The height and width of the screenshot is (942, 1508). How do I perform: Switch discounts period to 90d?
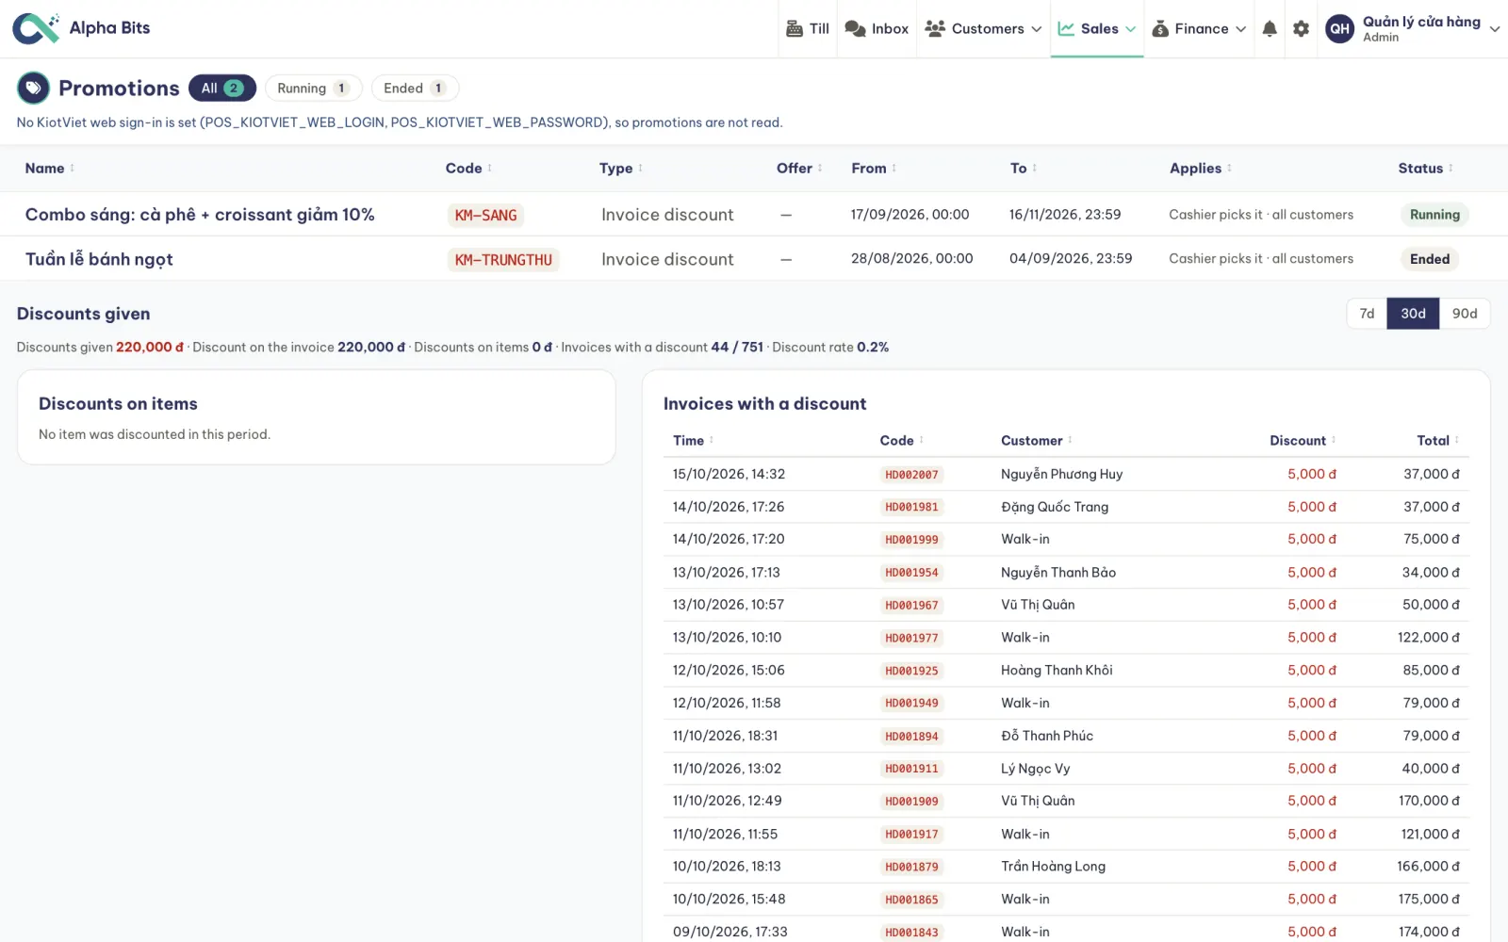1464,314
